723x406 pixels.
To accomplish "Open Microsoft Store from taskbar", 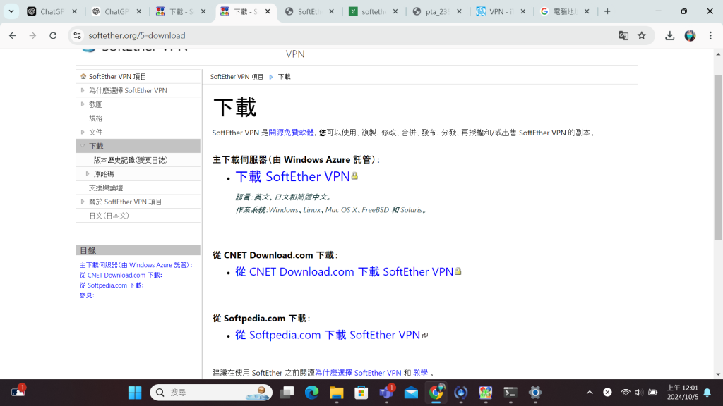I will (x=361, y=393).
